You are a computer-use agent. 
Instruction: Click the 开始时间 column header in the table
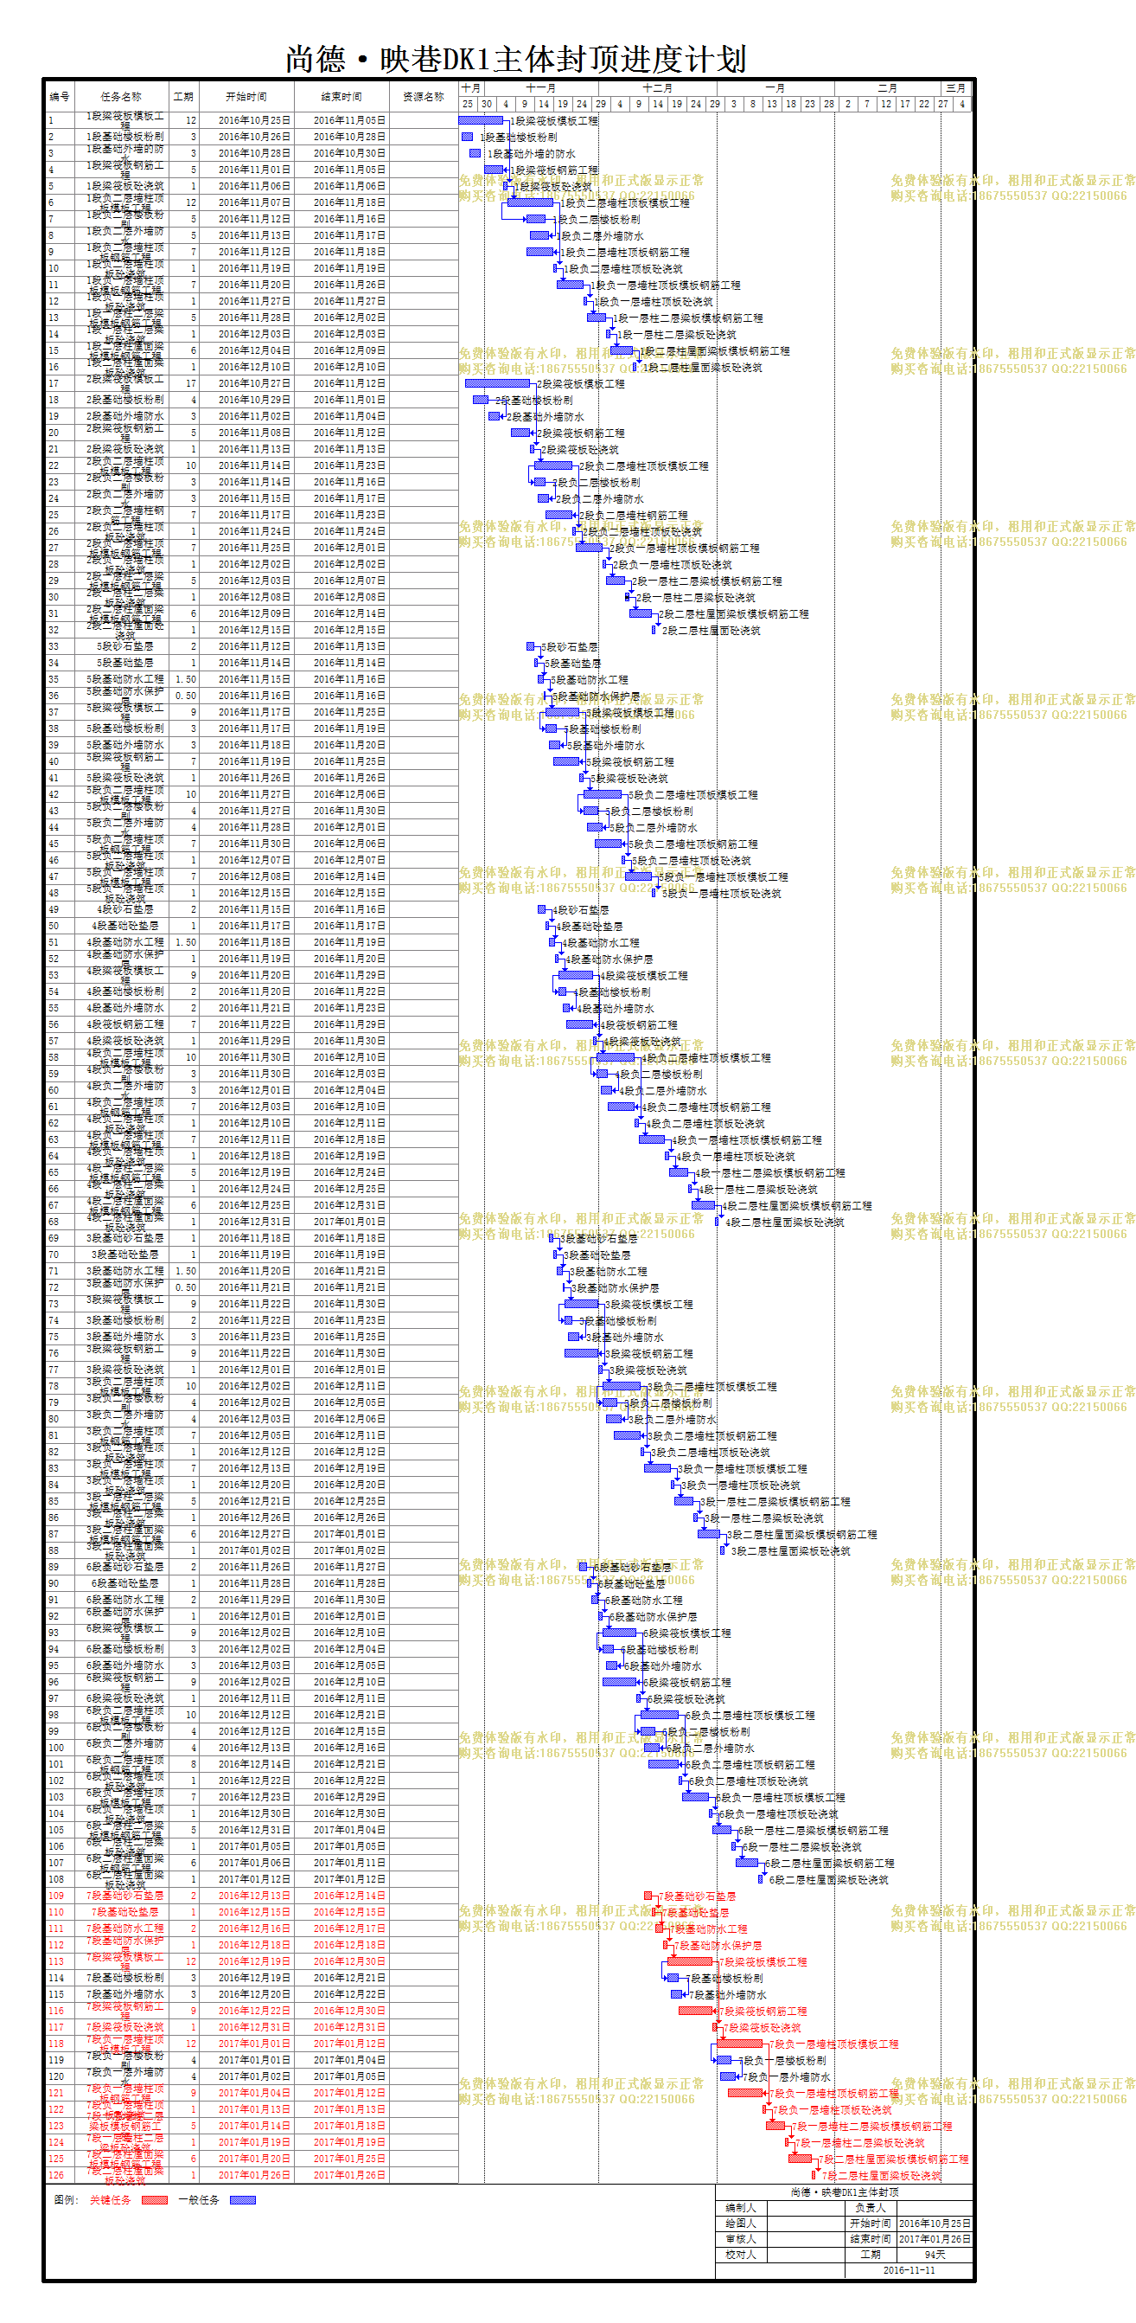pyautogui.click(x=246, y=97)
